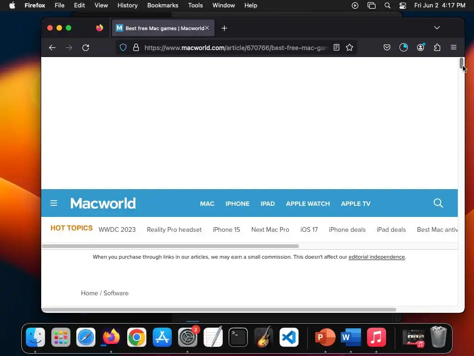Follow the editorial independence link
The height and width of the screenshot is (356, 474).
377,257
